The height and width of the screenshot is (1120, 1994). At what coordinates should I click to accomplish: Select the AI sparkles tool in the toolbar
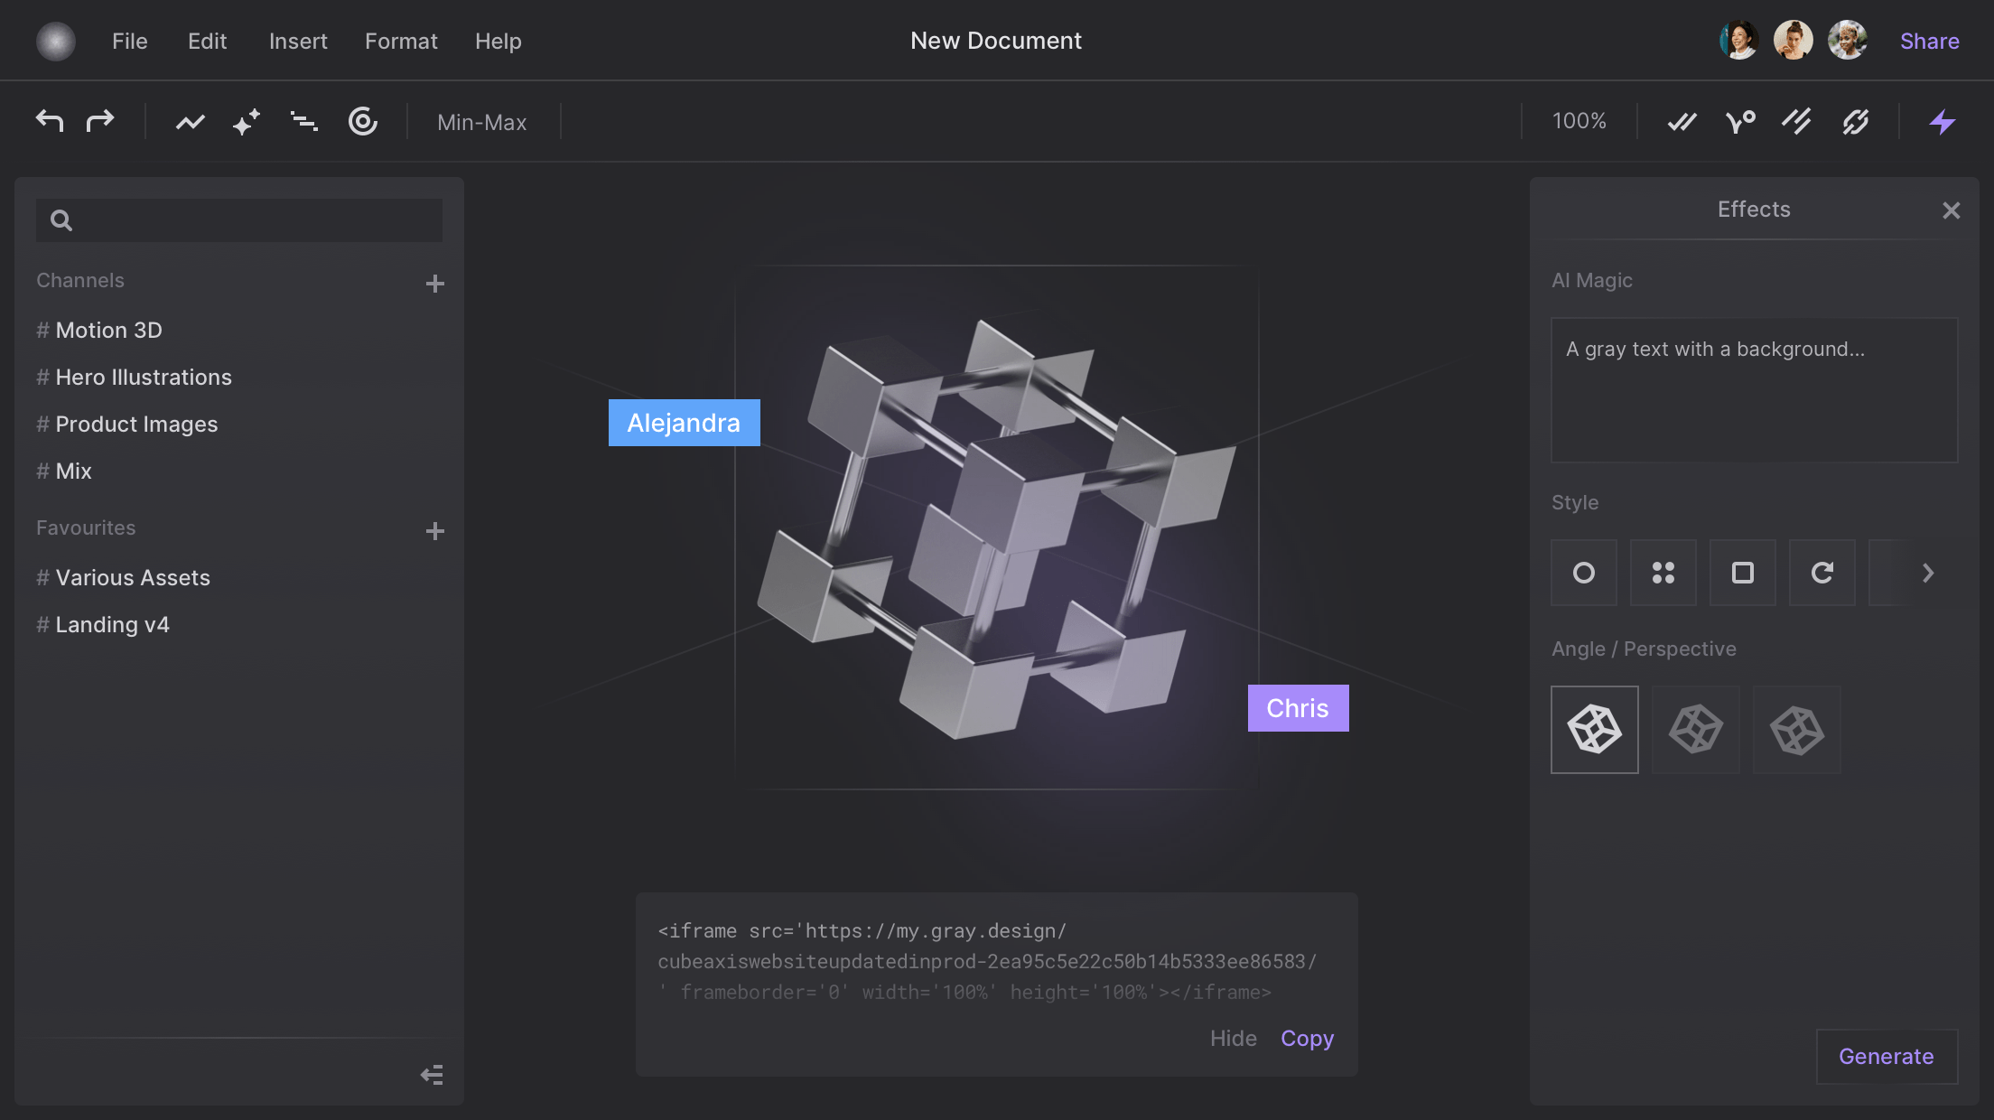246,120
